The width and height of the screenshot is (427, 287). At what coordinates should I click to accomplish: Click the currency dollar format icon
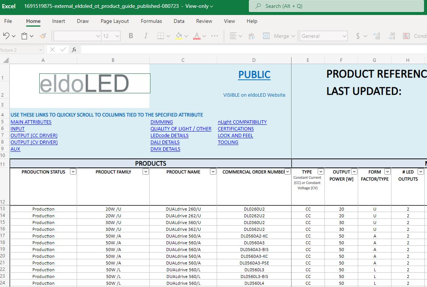(358, 36)
